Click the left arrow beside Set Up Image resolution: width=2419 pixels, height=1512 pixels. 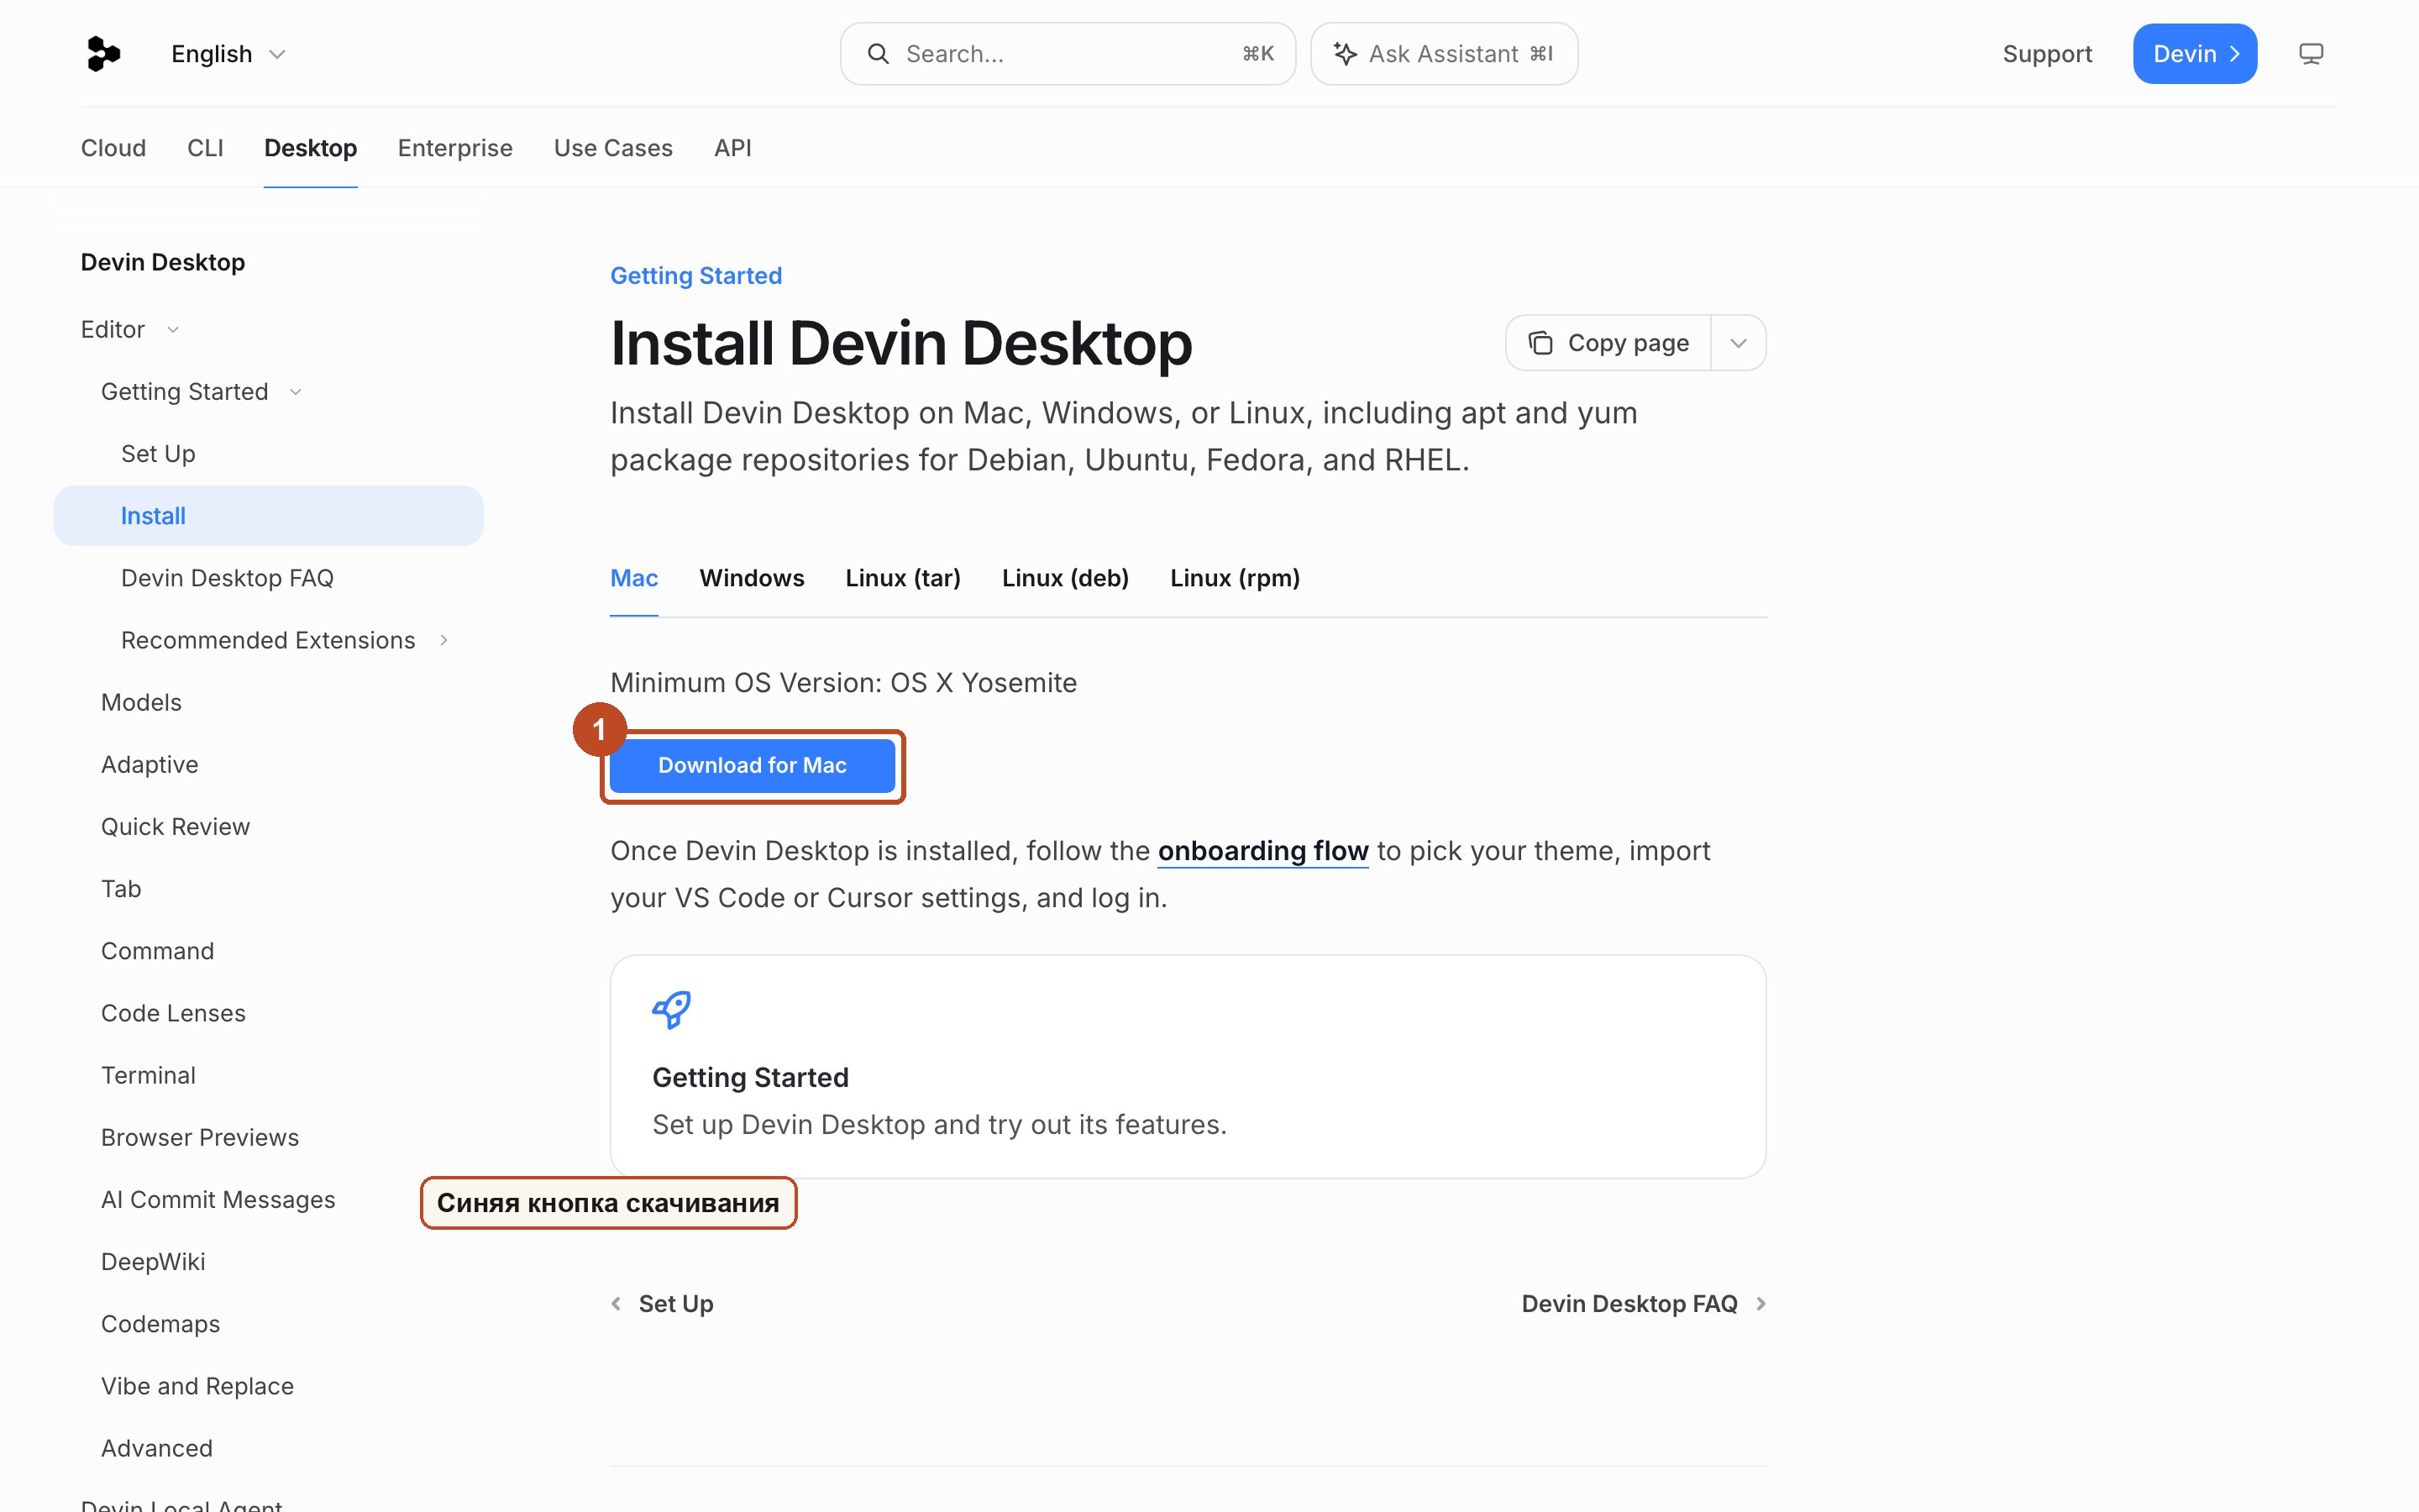(x=617, y=1303)
